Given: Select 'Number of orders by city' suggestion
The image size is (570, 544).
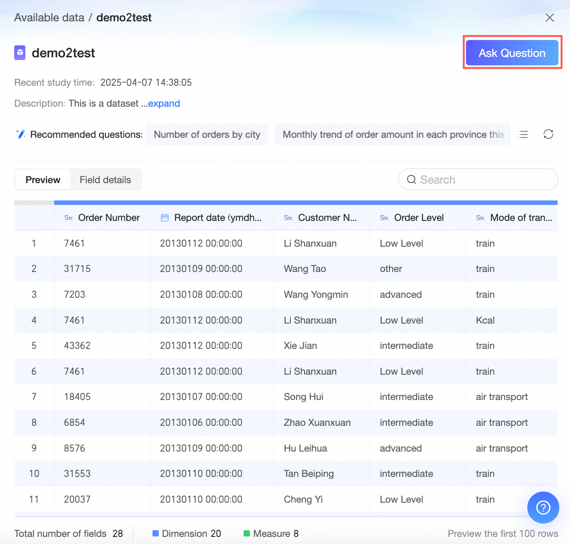Looking at the screenshot, I should [x=207, y=134].
